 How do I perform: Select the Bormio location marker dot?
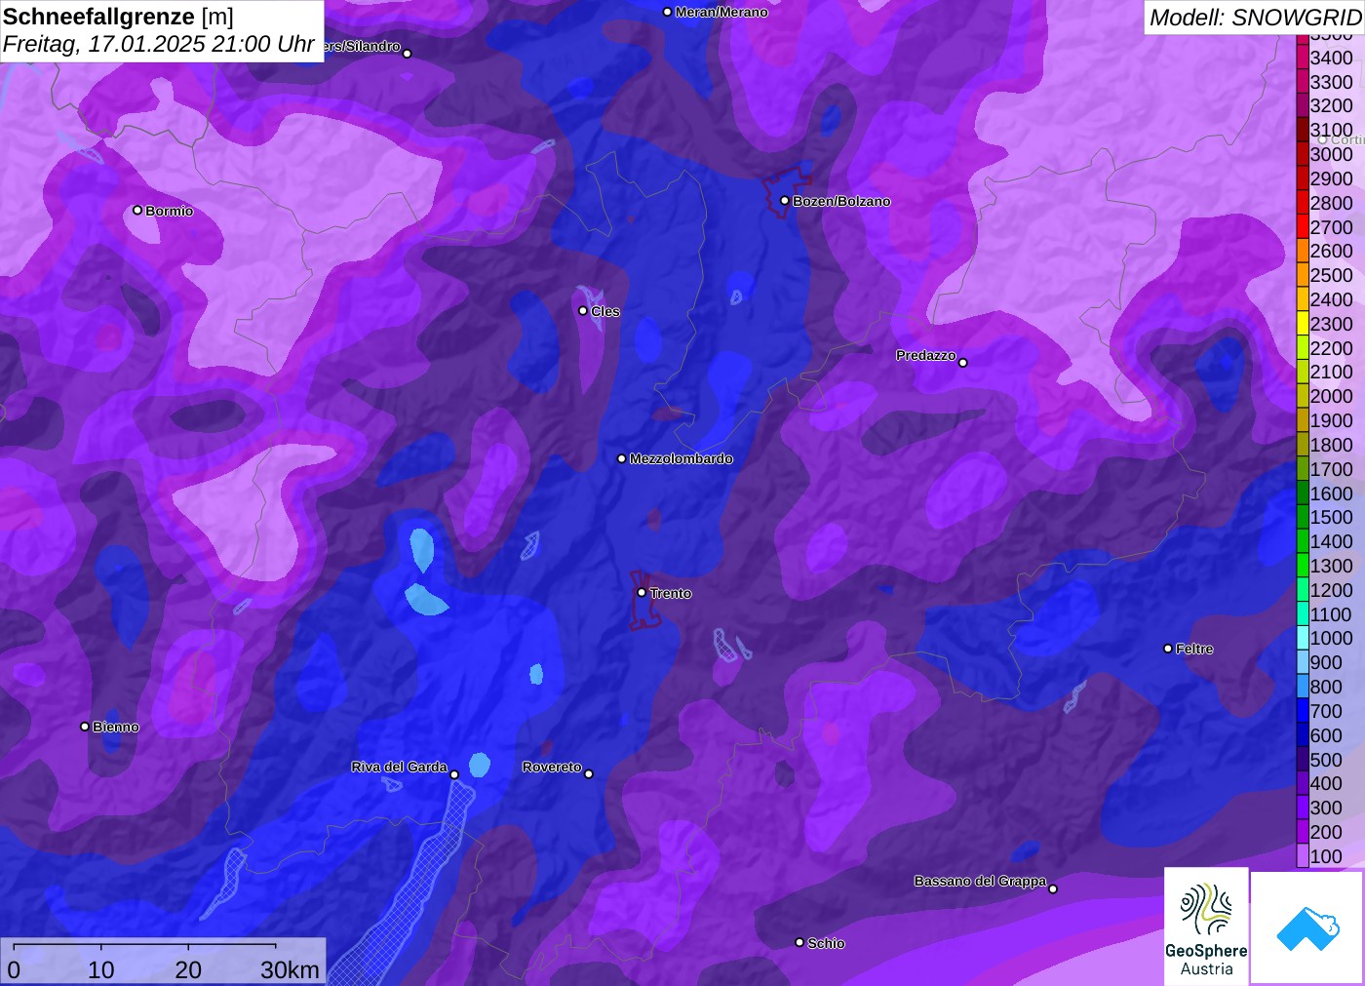coord(137,211)
